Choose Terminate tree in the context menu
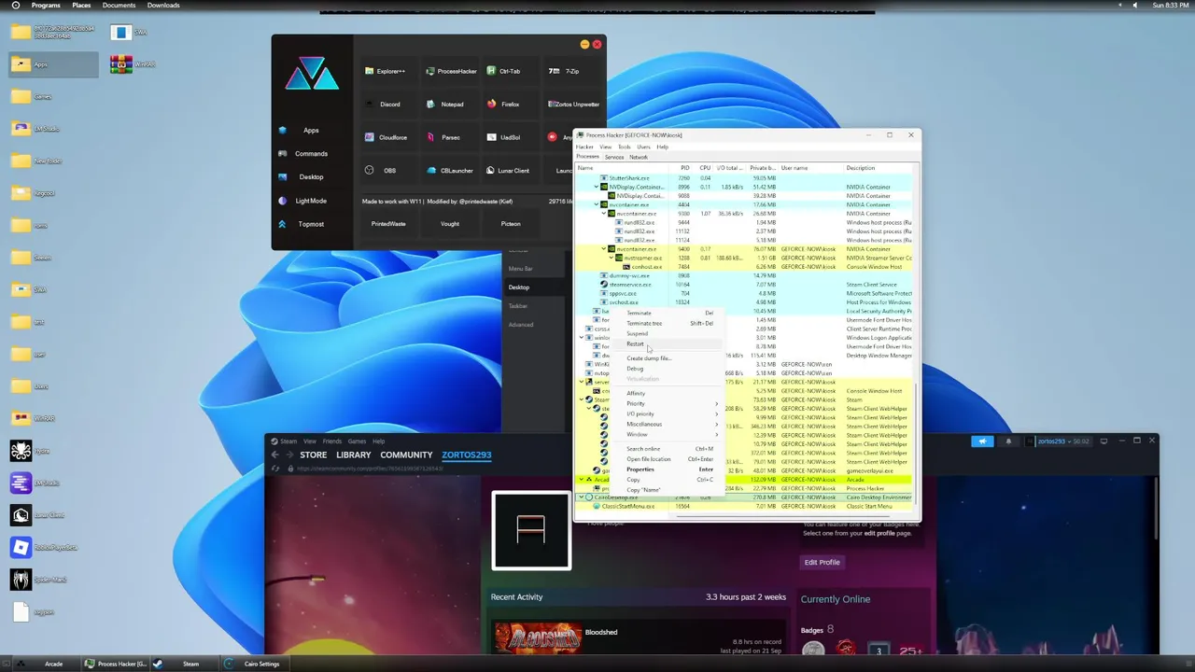 (x=670, y=323)
